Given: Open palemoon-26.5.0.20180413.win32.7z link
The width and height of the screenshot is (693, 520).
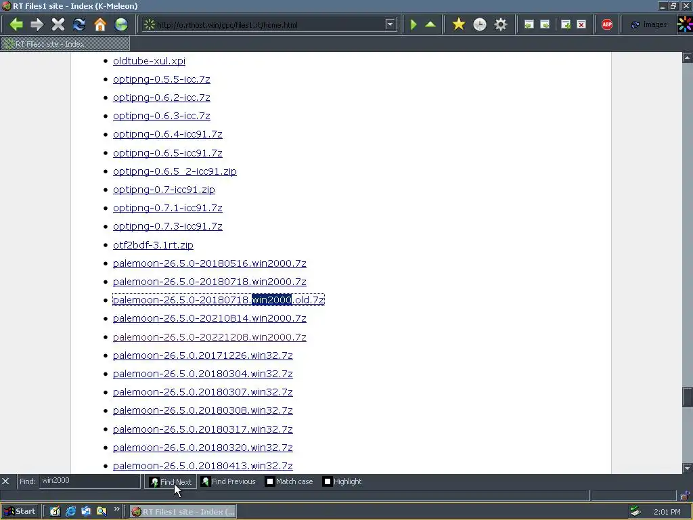Looking at the screenshot, I should coord(203,466).
